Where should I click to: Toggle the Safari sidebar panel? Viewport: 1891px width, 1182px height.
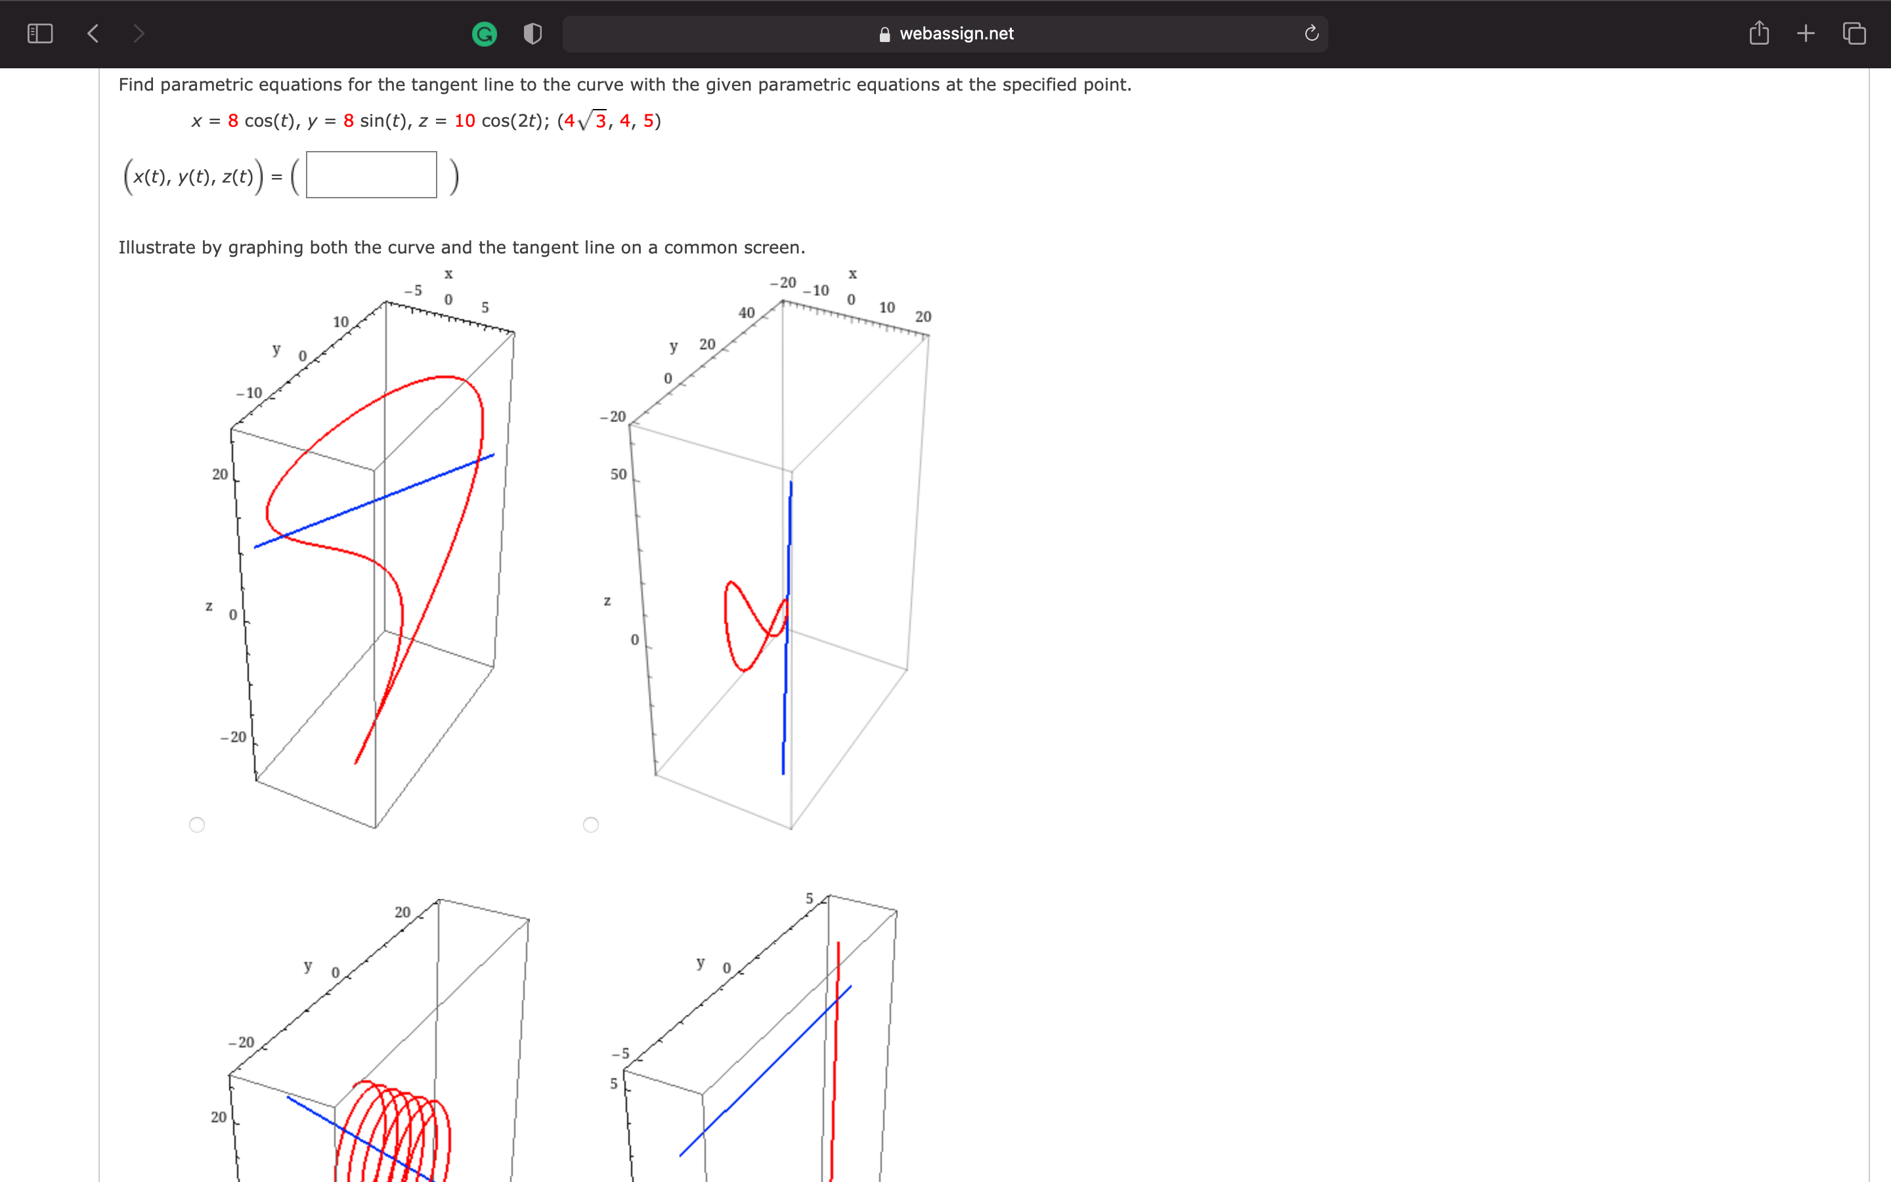(39, 33)
